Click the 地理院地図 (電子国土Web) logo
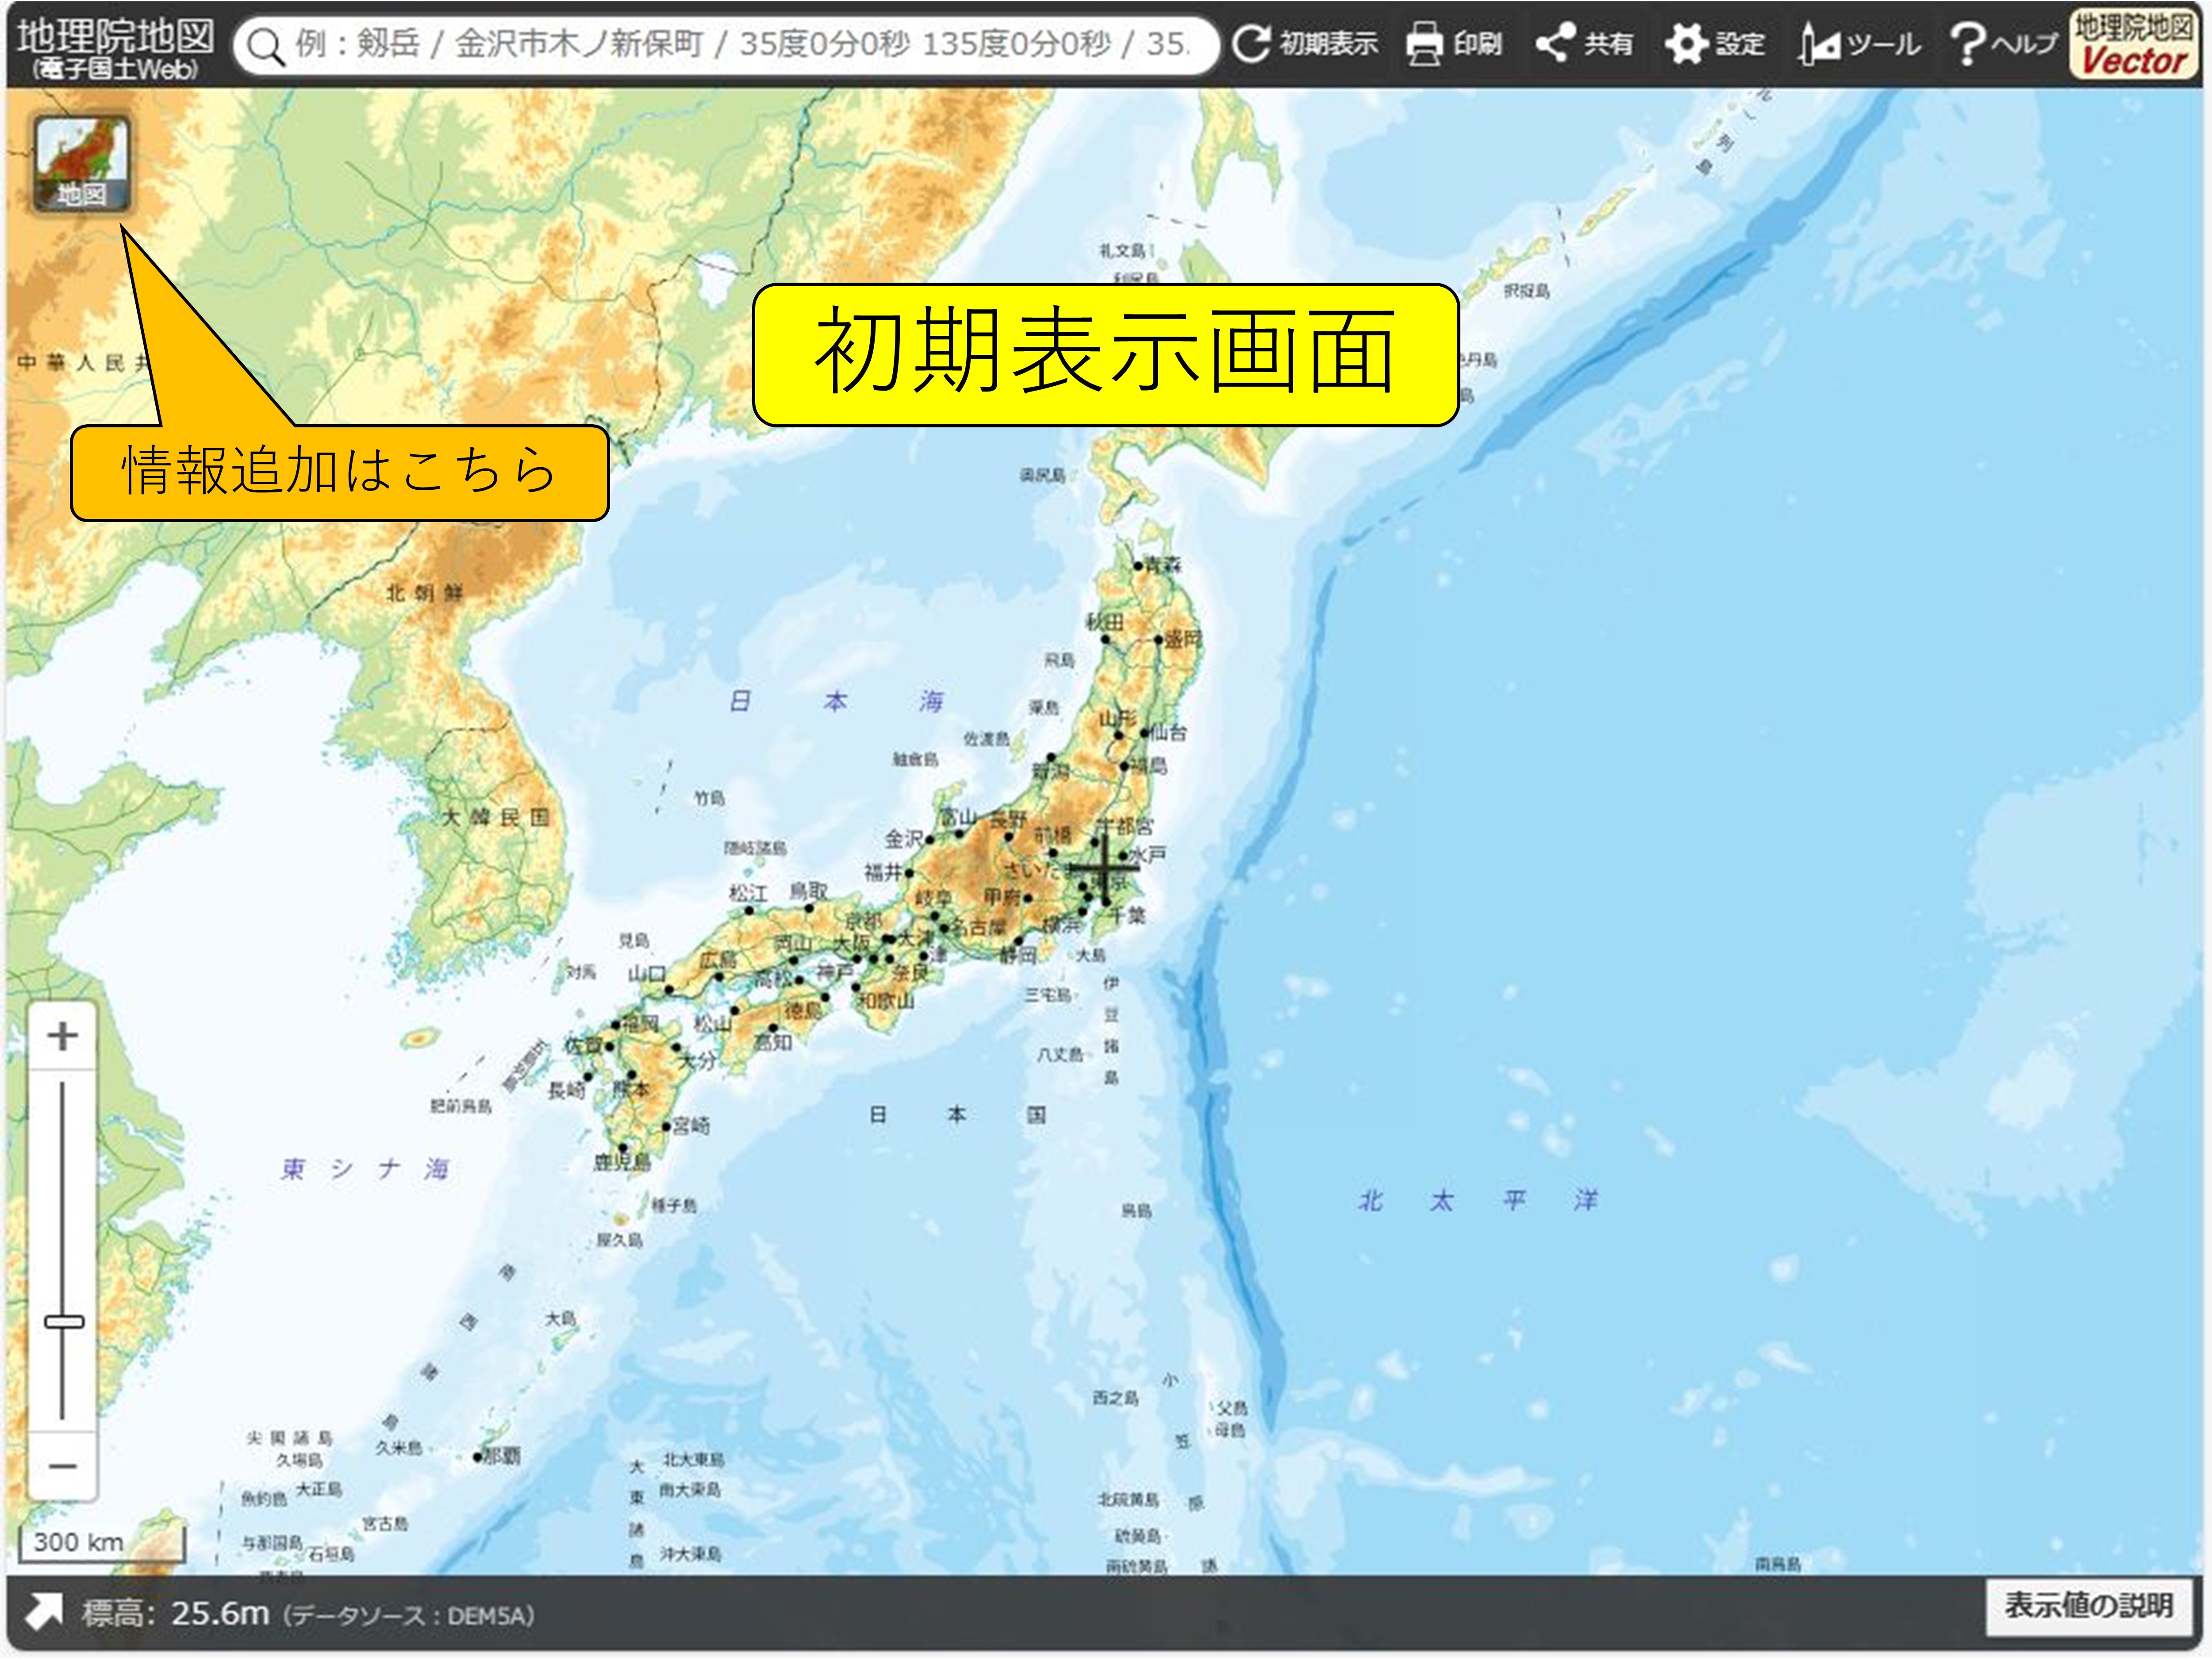Viewport: 2212px width, 1659px height. [x=115, y=47]
